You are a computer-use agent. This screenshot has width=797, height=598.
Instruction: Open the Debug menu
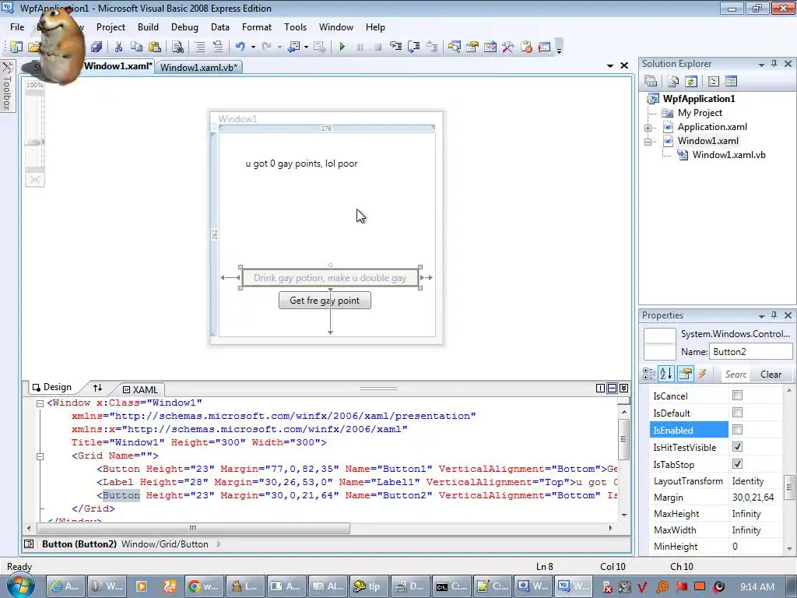(184, 27)
